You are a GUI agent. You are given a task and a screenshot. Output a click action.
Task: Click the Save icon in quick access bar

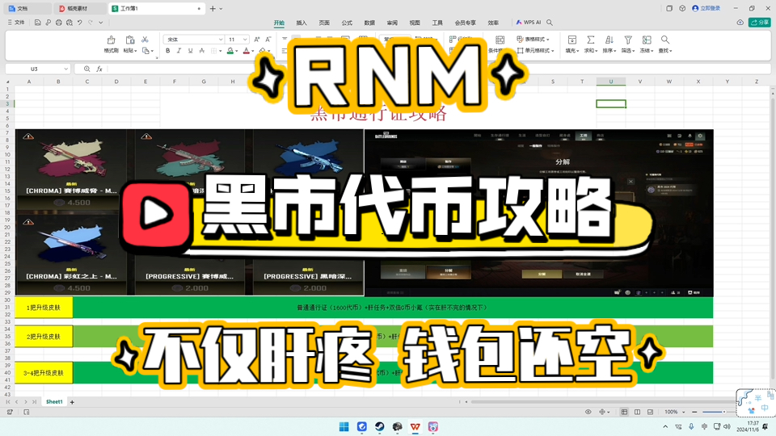[38, 23]
